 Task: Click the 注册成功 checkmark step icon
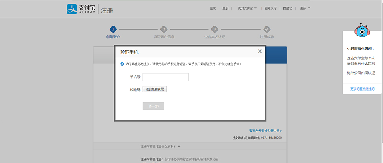coord(267,29)
